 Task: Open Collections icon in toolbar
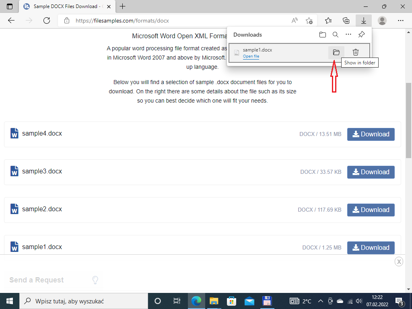point(346,21)
